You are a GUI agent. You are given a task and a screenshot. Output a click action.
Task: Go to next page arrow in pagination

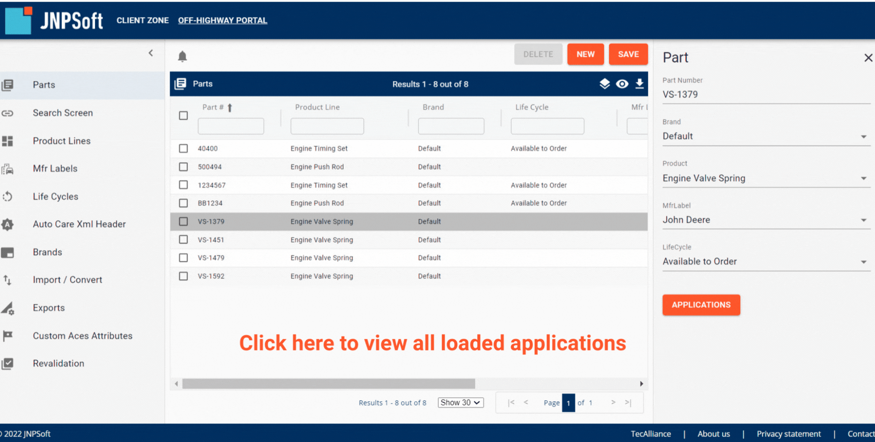613,402
